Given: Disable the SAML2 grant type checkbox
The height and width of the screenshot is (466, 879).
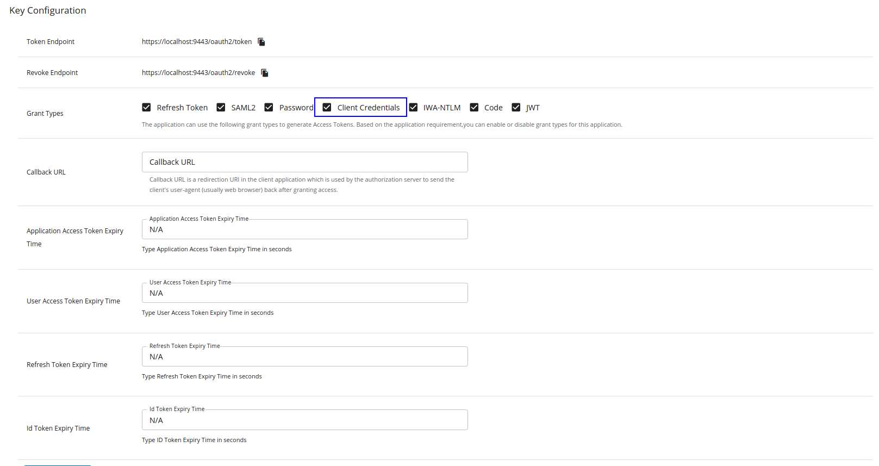Looking at the screenshot, I should (x=221, y=108).
